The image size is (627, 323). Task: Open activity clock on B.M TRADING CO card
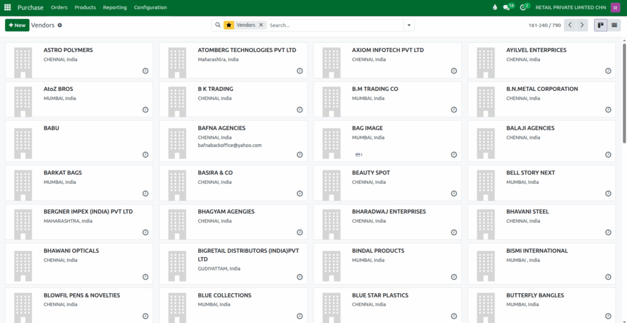point(454,110)
